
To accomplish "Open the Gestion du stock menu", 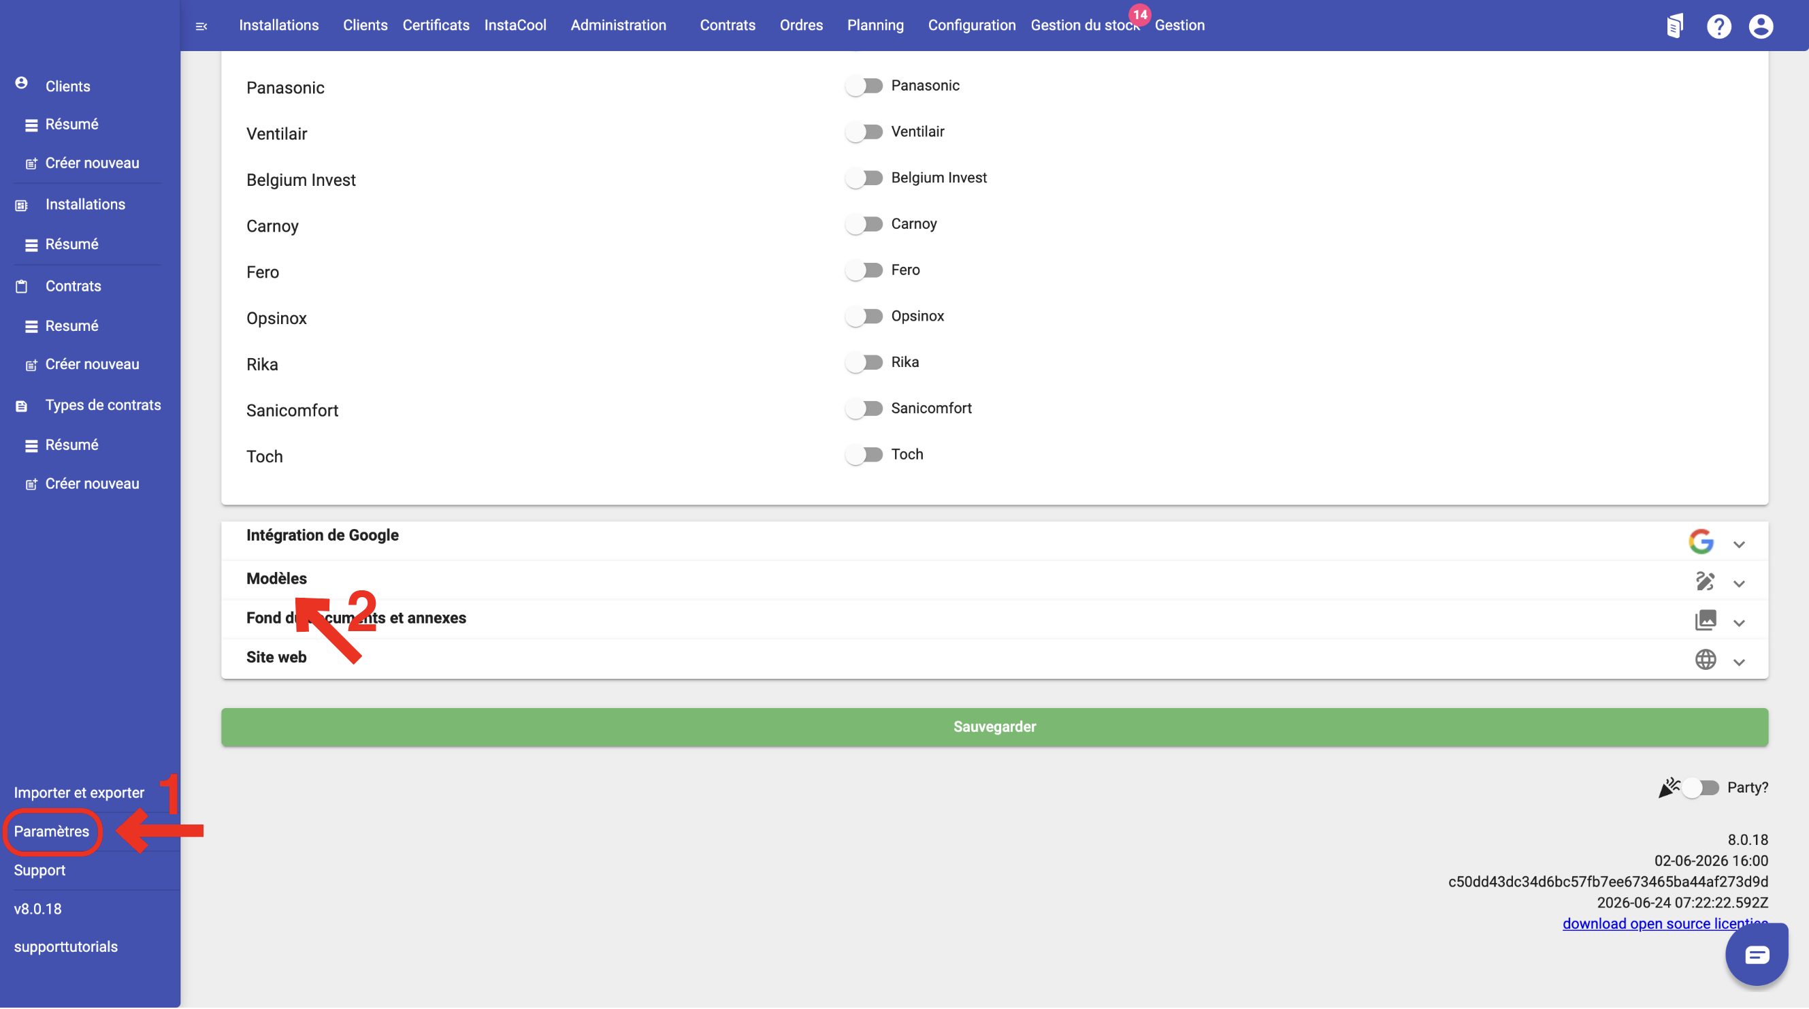I will click(1084, 25).
